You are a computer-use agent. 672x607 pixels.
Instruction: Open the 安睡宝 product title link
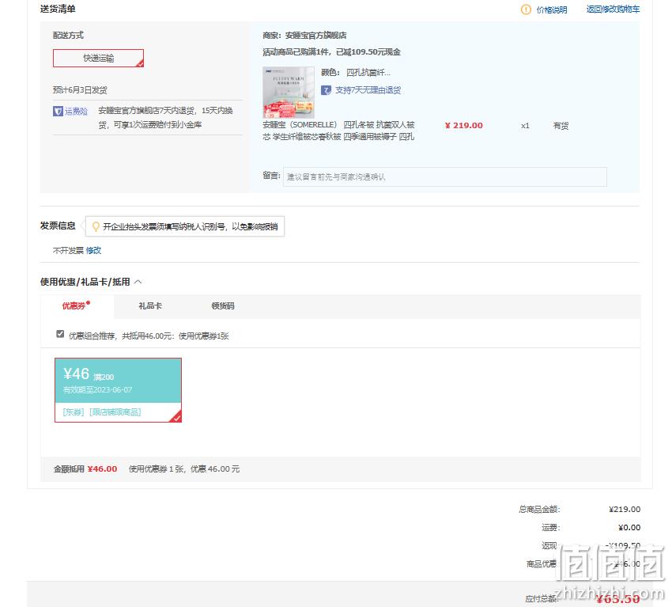click(x=338, y=131)
